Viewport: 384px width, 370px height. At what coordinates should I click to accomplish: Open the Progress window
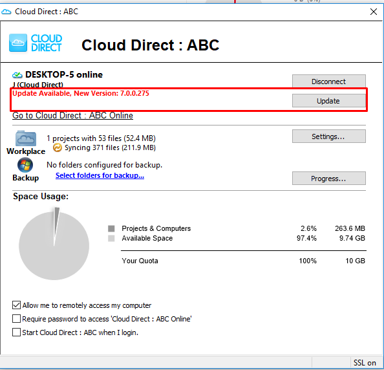point(329,178)
